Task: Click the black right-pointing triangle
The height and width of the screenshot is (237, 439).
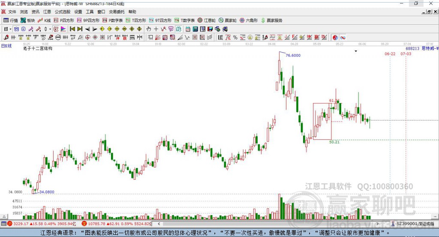Action: coord(95,29)
